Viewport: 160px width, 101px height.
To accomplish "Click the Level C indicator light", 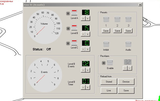I will [x=68, y=44].
